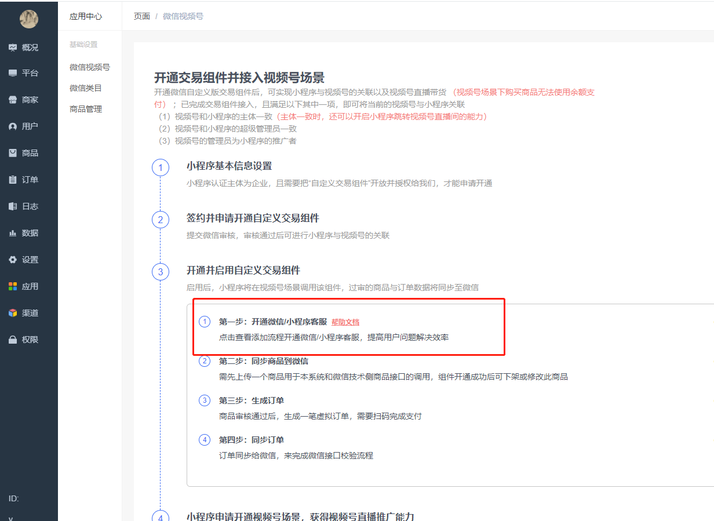Click the 平台 platform monitor icon
This screenshot has height=521, width=714.
tap(13, 73)
